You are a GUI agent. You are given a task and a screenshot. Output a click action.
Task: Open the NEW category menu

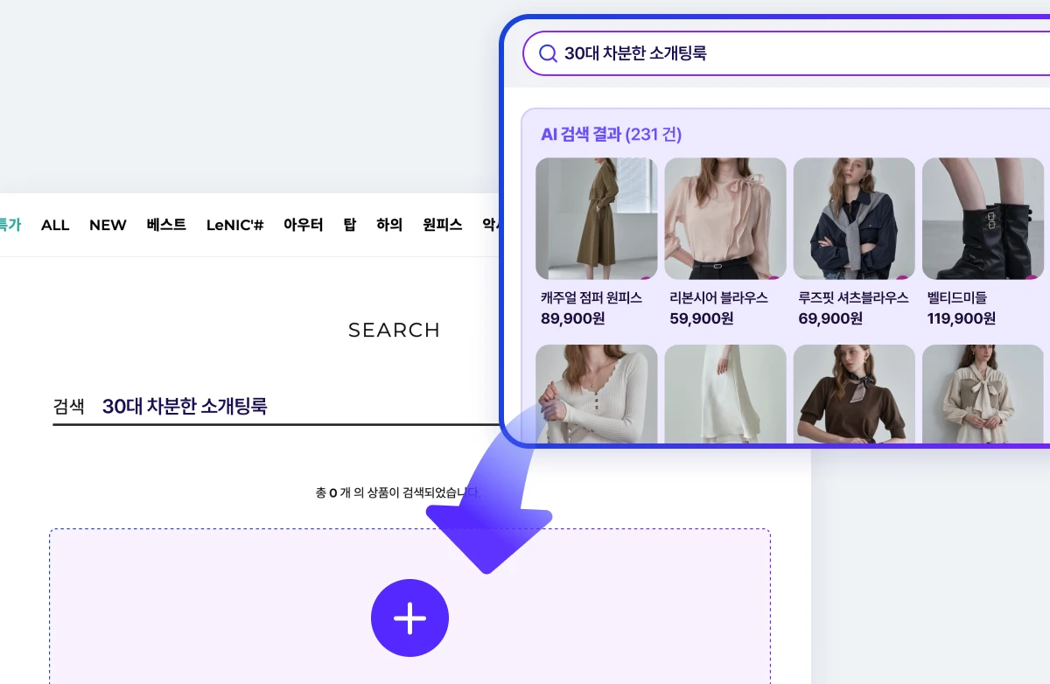[108, 225]
